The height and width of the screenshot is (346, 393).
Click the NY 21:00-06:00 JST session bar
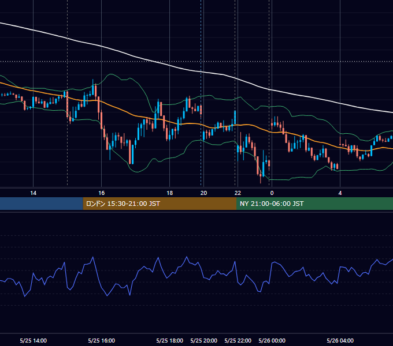[x=314, y=204]
